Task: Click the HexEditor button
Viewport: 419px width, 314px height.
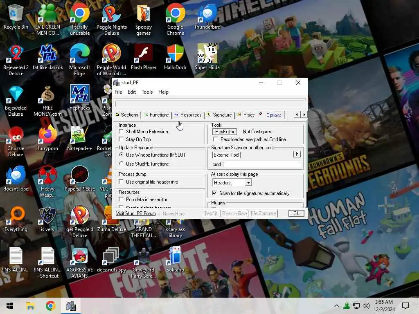Action: pyautogui.click(x=225, y=132)
